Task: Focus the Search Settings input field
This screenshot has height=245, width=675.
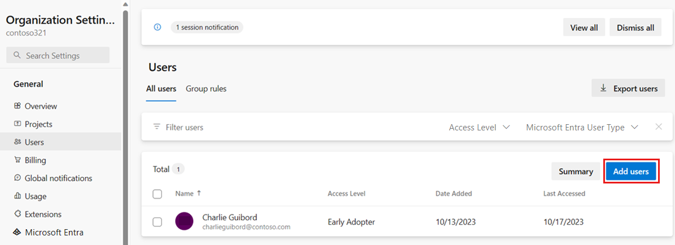Action: click(58, 55)
